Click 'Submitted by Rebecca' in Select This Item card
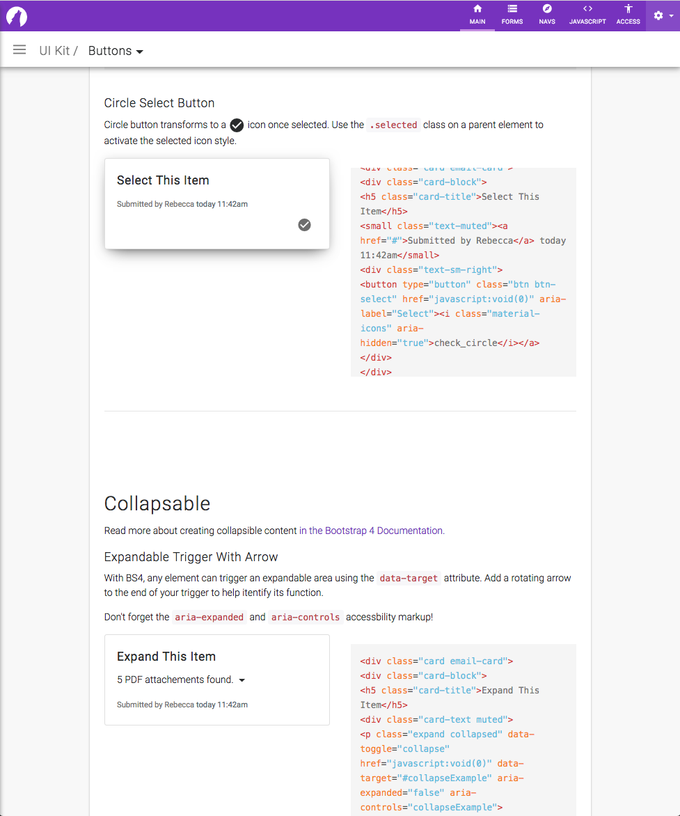The height and width of the screenshot is (816, 680). coord(156,204)
